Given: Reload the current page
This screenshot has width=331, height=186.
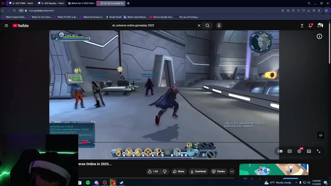Looking at the screenshot, I should 14,11.
